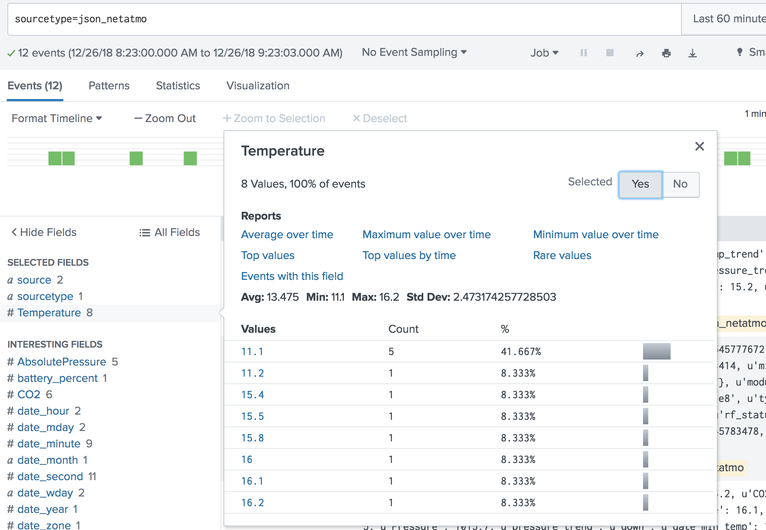Pause the search job
Viewport: 766px width, 530px height.
click(x=583, y=53)
